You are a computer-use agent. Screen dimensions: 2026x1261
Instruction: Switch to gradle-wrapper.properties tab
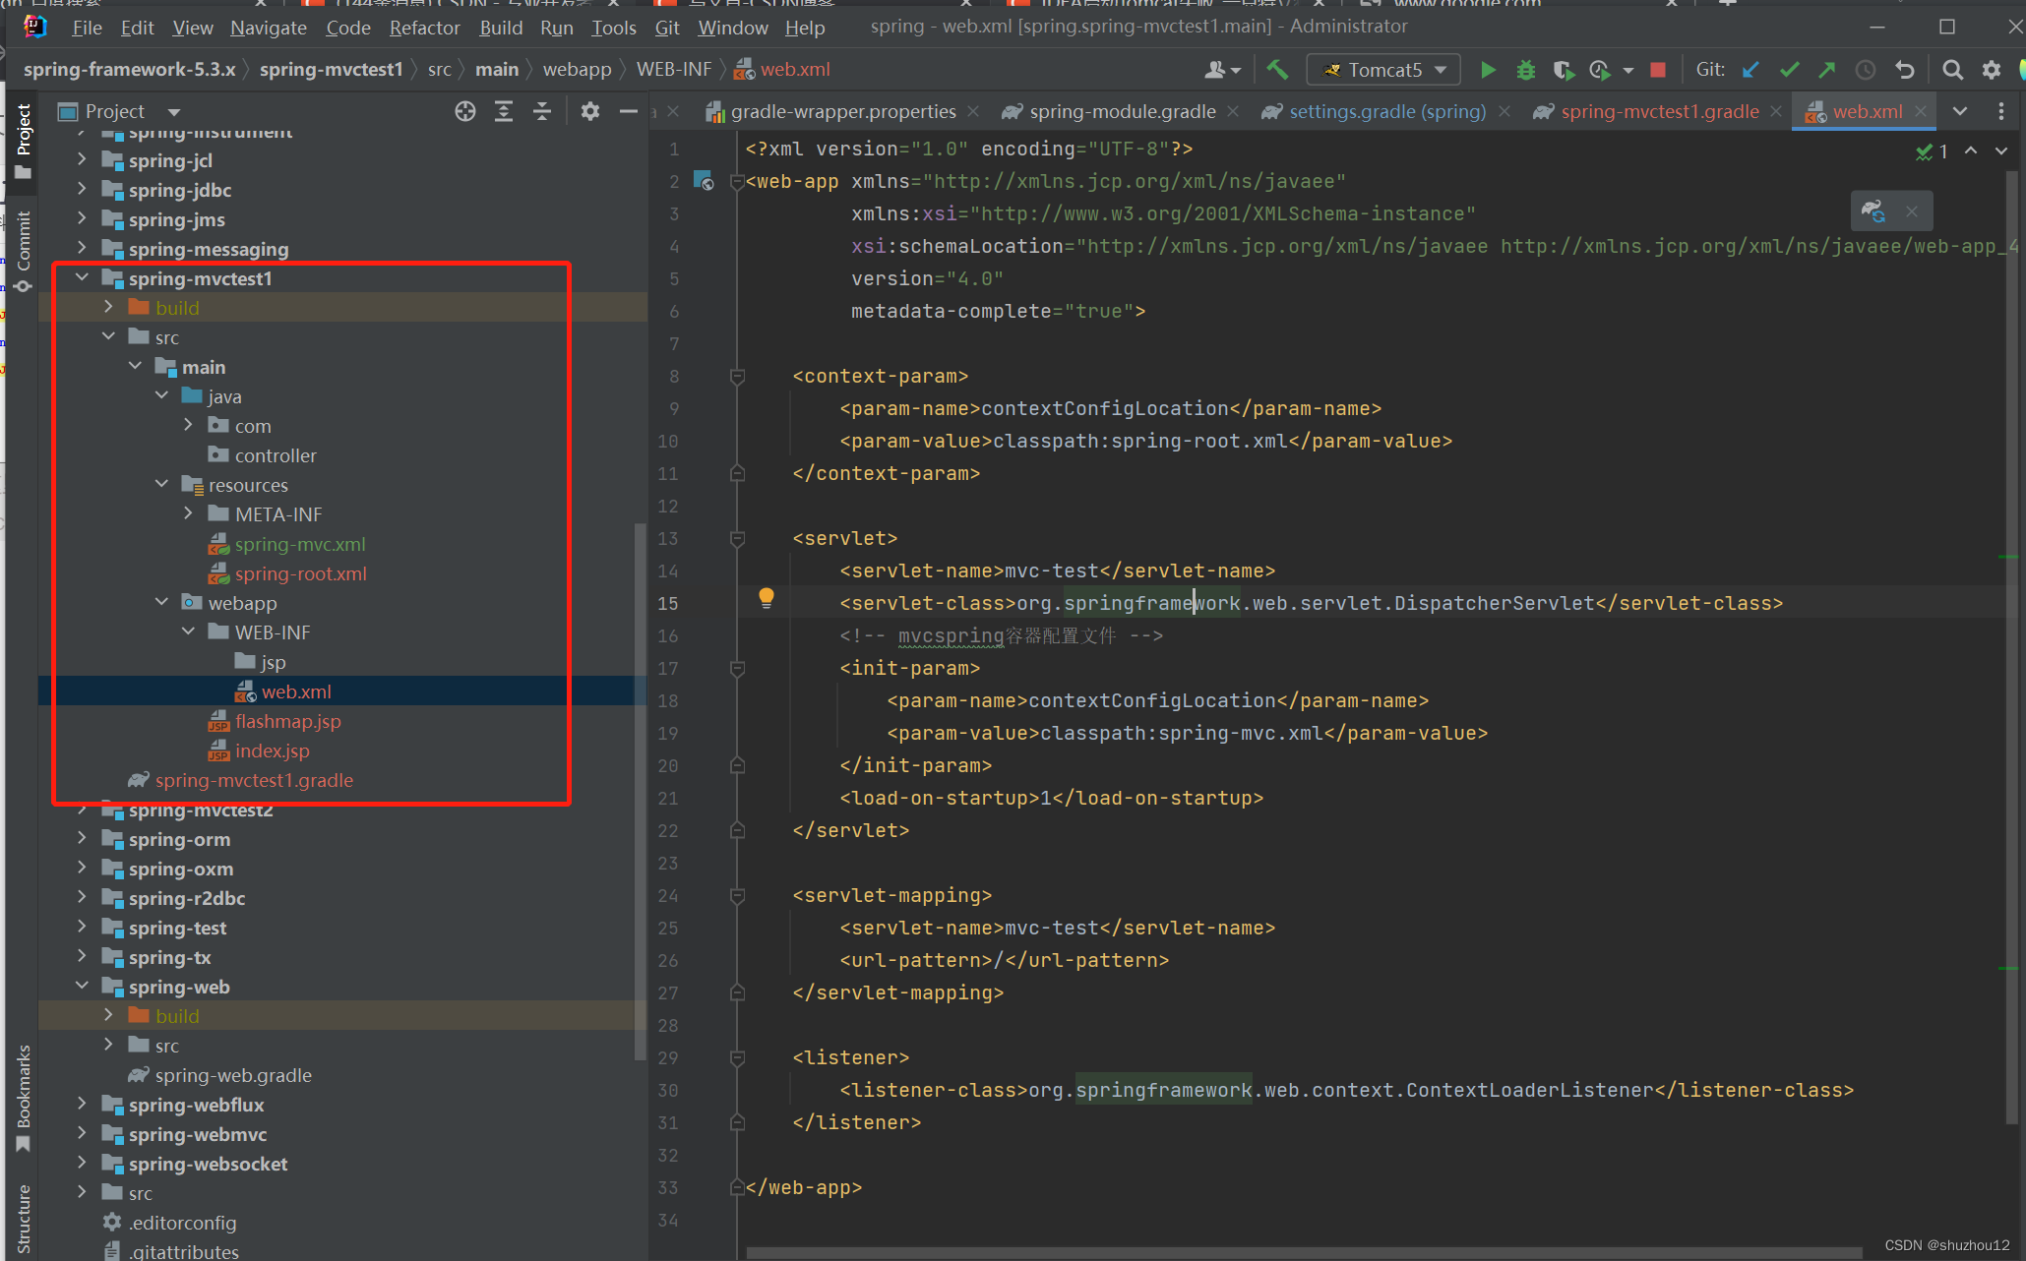point(843,111)
